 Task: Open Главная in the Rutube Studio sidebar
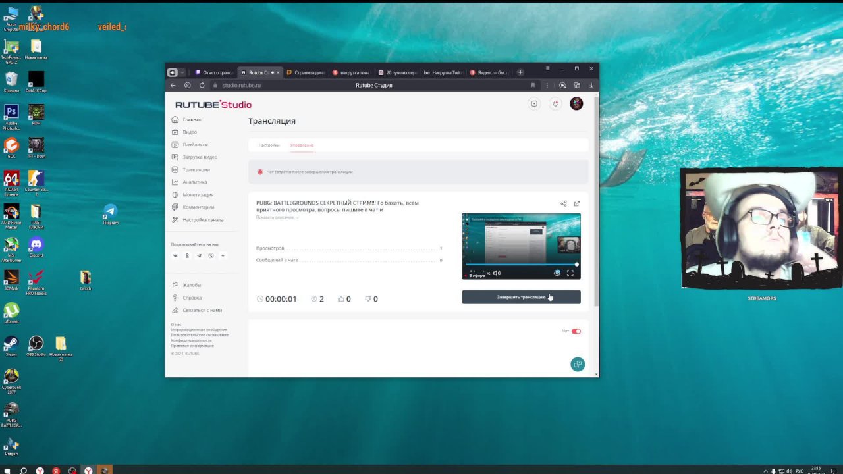pyautogui.click(x=186, y=120)
